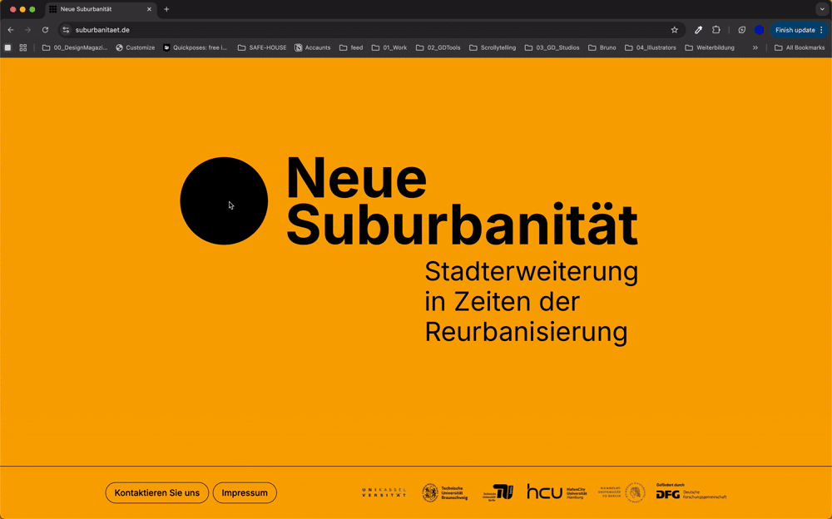Bookmark this page with the star icon
Image resolution: width=832 pixels, height=519 pixels.
[675, 30]
